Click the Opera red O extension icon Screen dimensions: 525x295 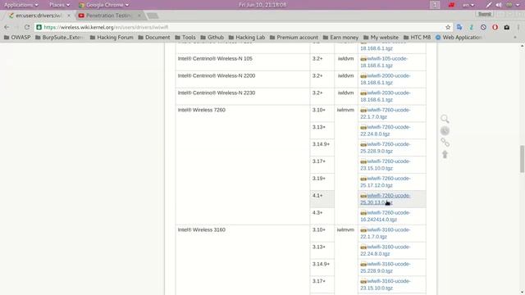(495, 27)
